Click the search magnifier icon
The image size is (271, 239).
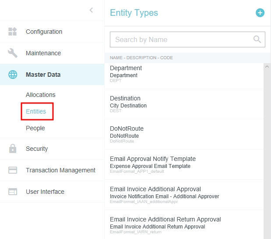[257, 39]
